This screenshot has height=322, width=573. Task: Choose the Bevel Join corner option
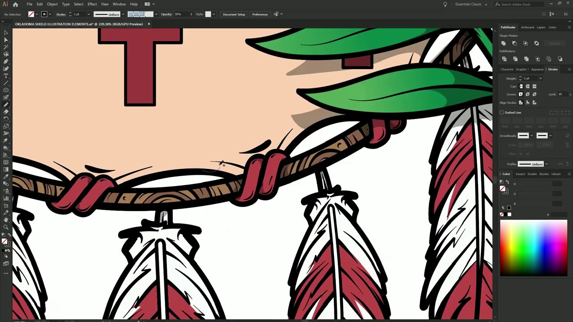[534, 94]
